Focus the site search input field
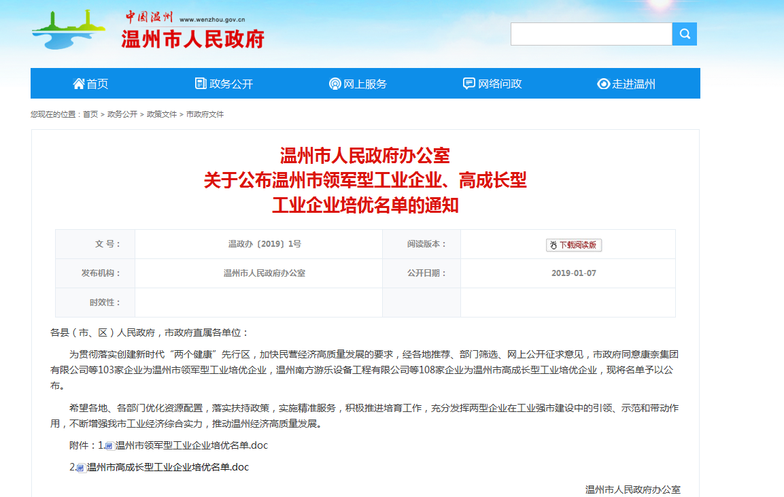 591,34
